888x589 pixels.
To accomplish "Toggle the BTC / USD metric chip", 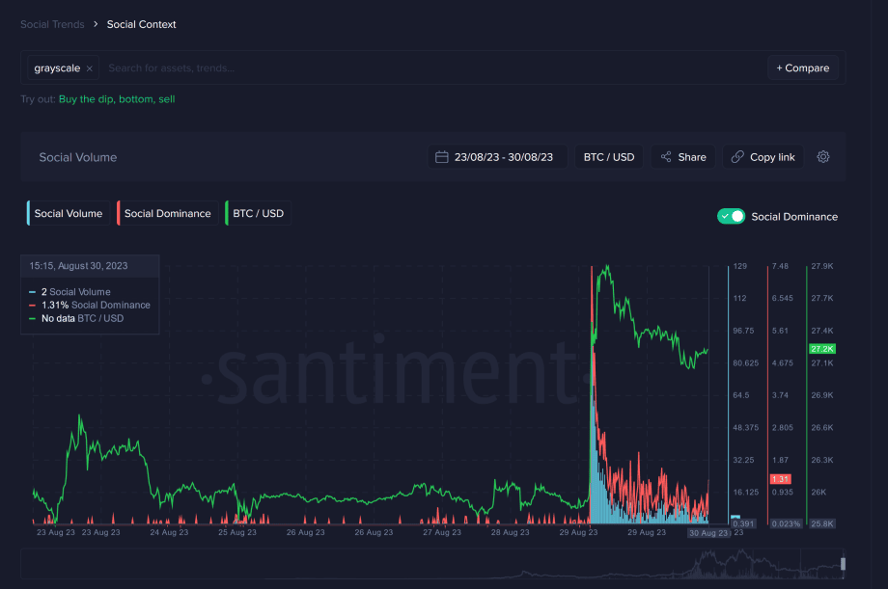I will 259,213.
